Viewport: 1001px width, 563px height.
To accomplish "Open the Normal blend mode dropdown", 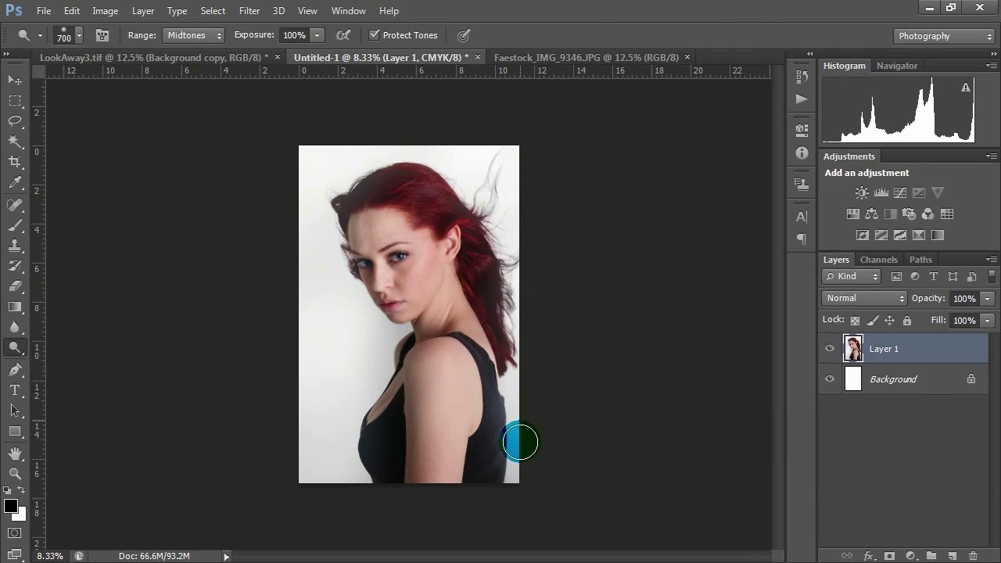I will pyautogui.click(x=864, y=298).
